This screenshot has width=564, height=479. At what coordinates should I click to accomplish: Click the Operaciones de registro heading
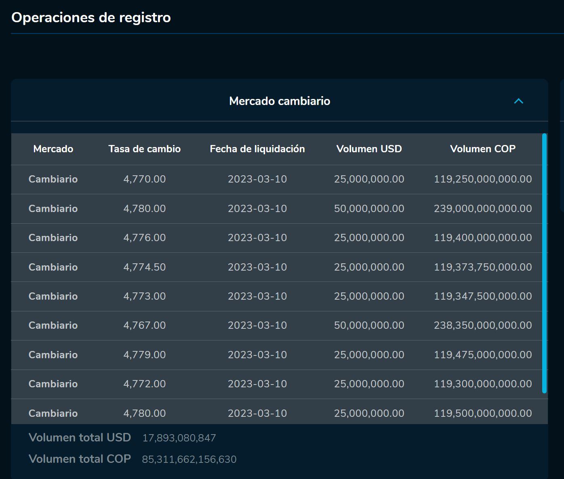91,17
